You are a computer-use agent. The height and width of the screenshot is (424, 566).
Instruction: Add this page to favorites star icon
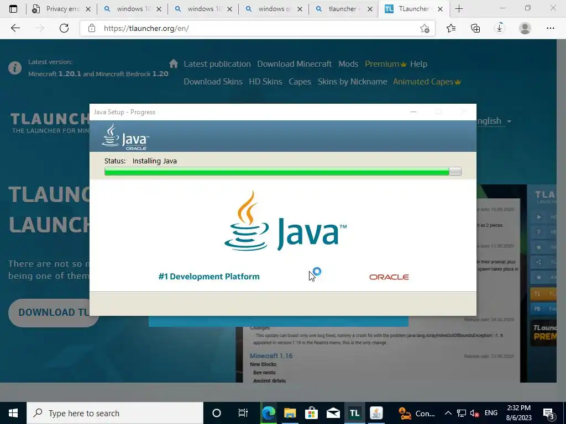[425, 29]
